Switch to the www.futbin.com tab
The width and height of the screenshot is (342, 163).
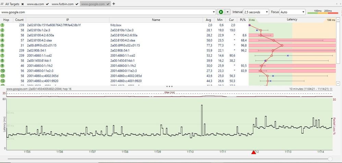(62, 4)
